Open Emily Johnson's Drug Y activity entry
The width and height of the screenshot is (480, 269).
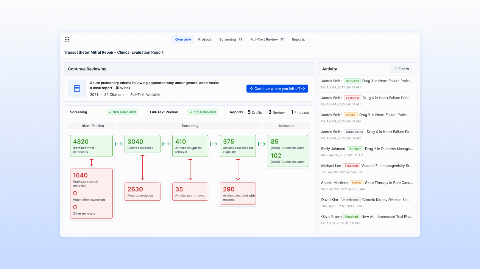click(367, 152)
